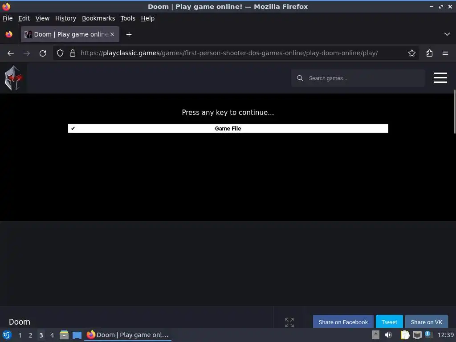Minimize the Firefox window
This screenshot has height=342, width=456.
pyautogui.click(x=431, y=6)
